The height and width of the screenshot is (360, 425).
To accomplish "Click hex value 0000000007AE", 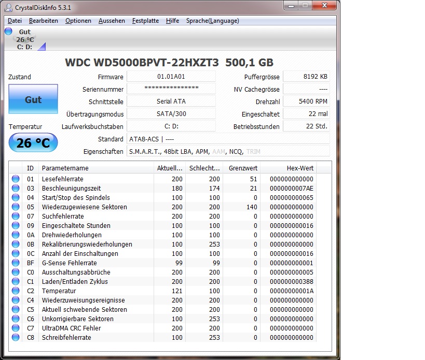I will tap(291, 188).
